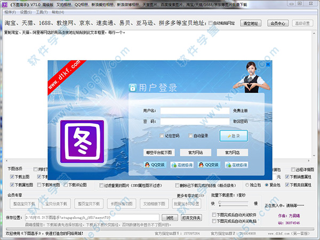The height and width of the screenshot is (240, 320).
Task: Click the QQ: 36874546 text
Action: (x=289, y=223)
